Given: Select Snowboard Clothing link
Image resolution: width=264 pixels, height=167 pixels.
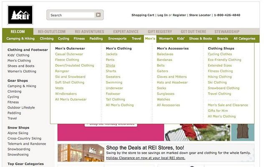Looking at the screenshot, I should (x=223, y=88).
